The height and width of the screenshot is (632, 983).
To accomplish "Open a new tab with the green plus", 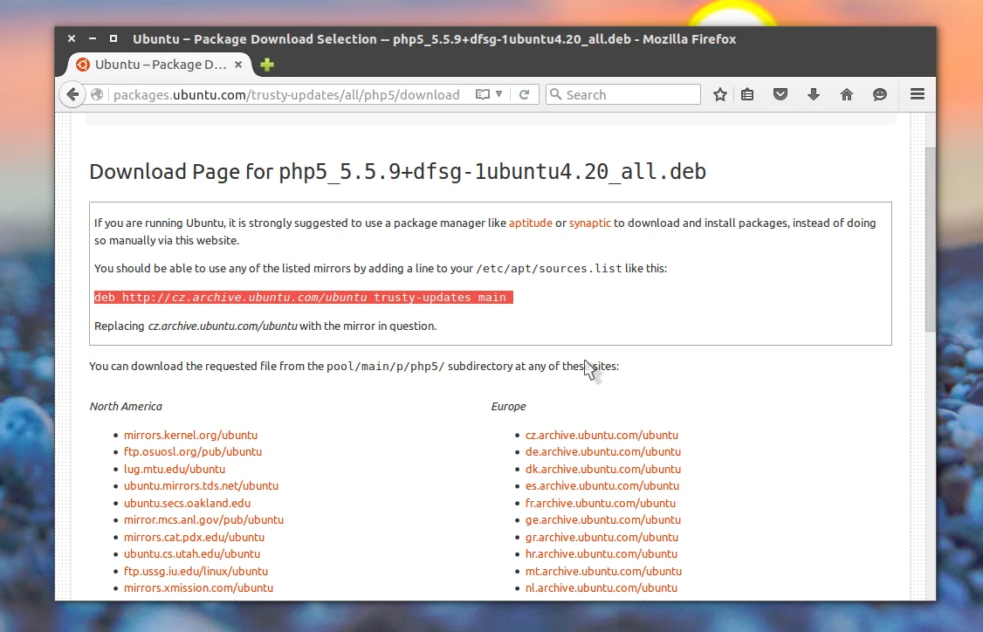I will (267, 65).
